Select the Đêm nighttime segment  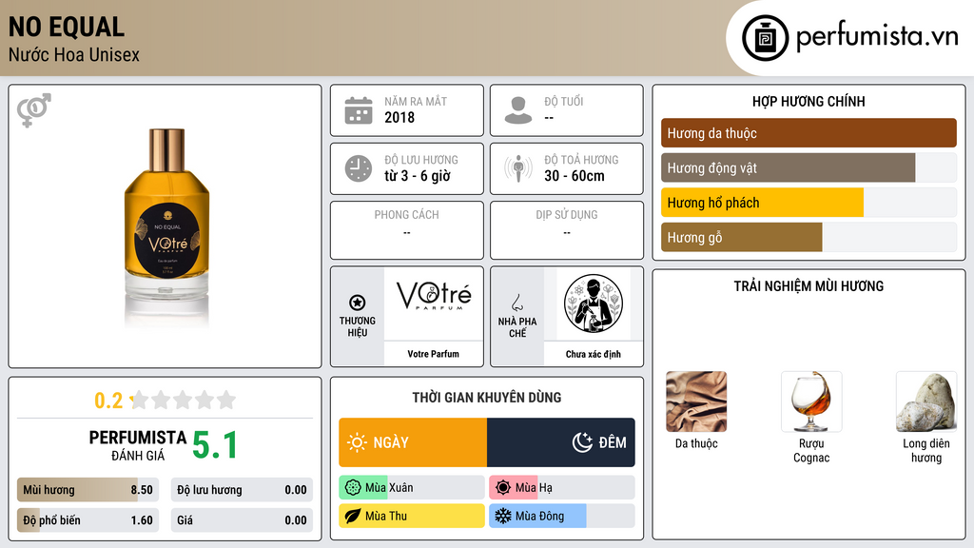click(561, 442)
